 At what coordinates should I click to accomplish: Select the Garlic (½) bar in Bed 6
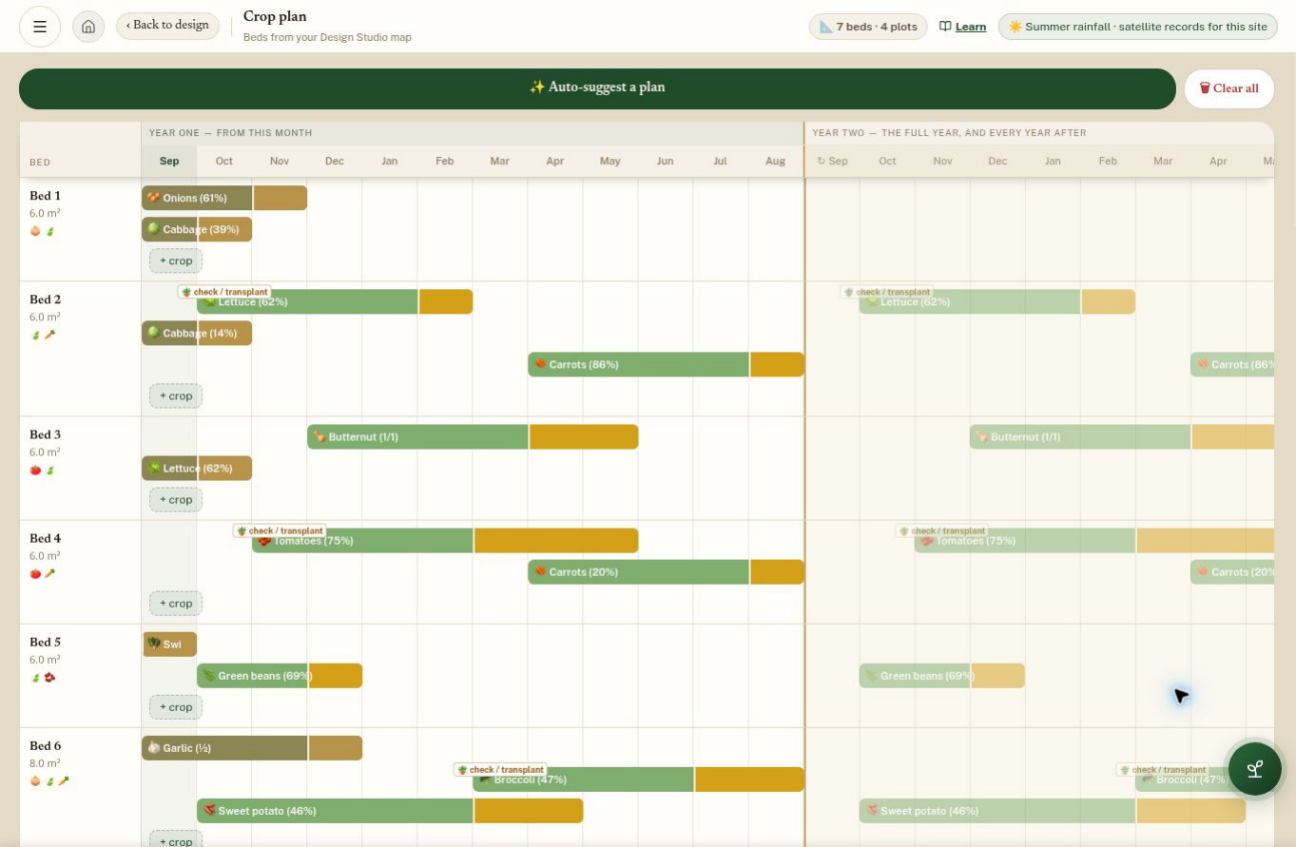252,747
